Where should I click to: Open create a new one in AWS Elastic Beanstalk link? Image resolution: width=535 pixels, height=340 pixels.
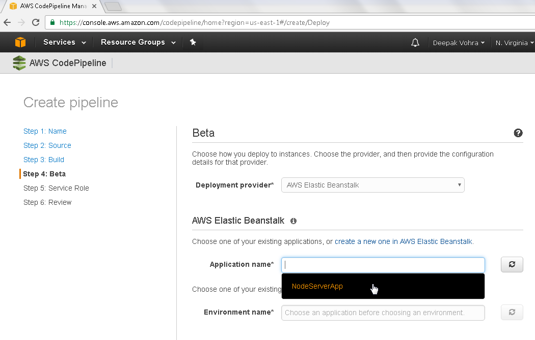click(x=404, y=241)
